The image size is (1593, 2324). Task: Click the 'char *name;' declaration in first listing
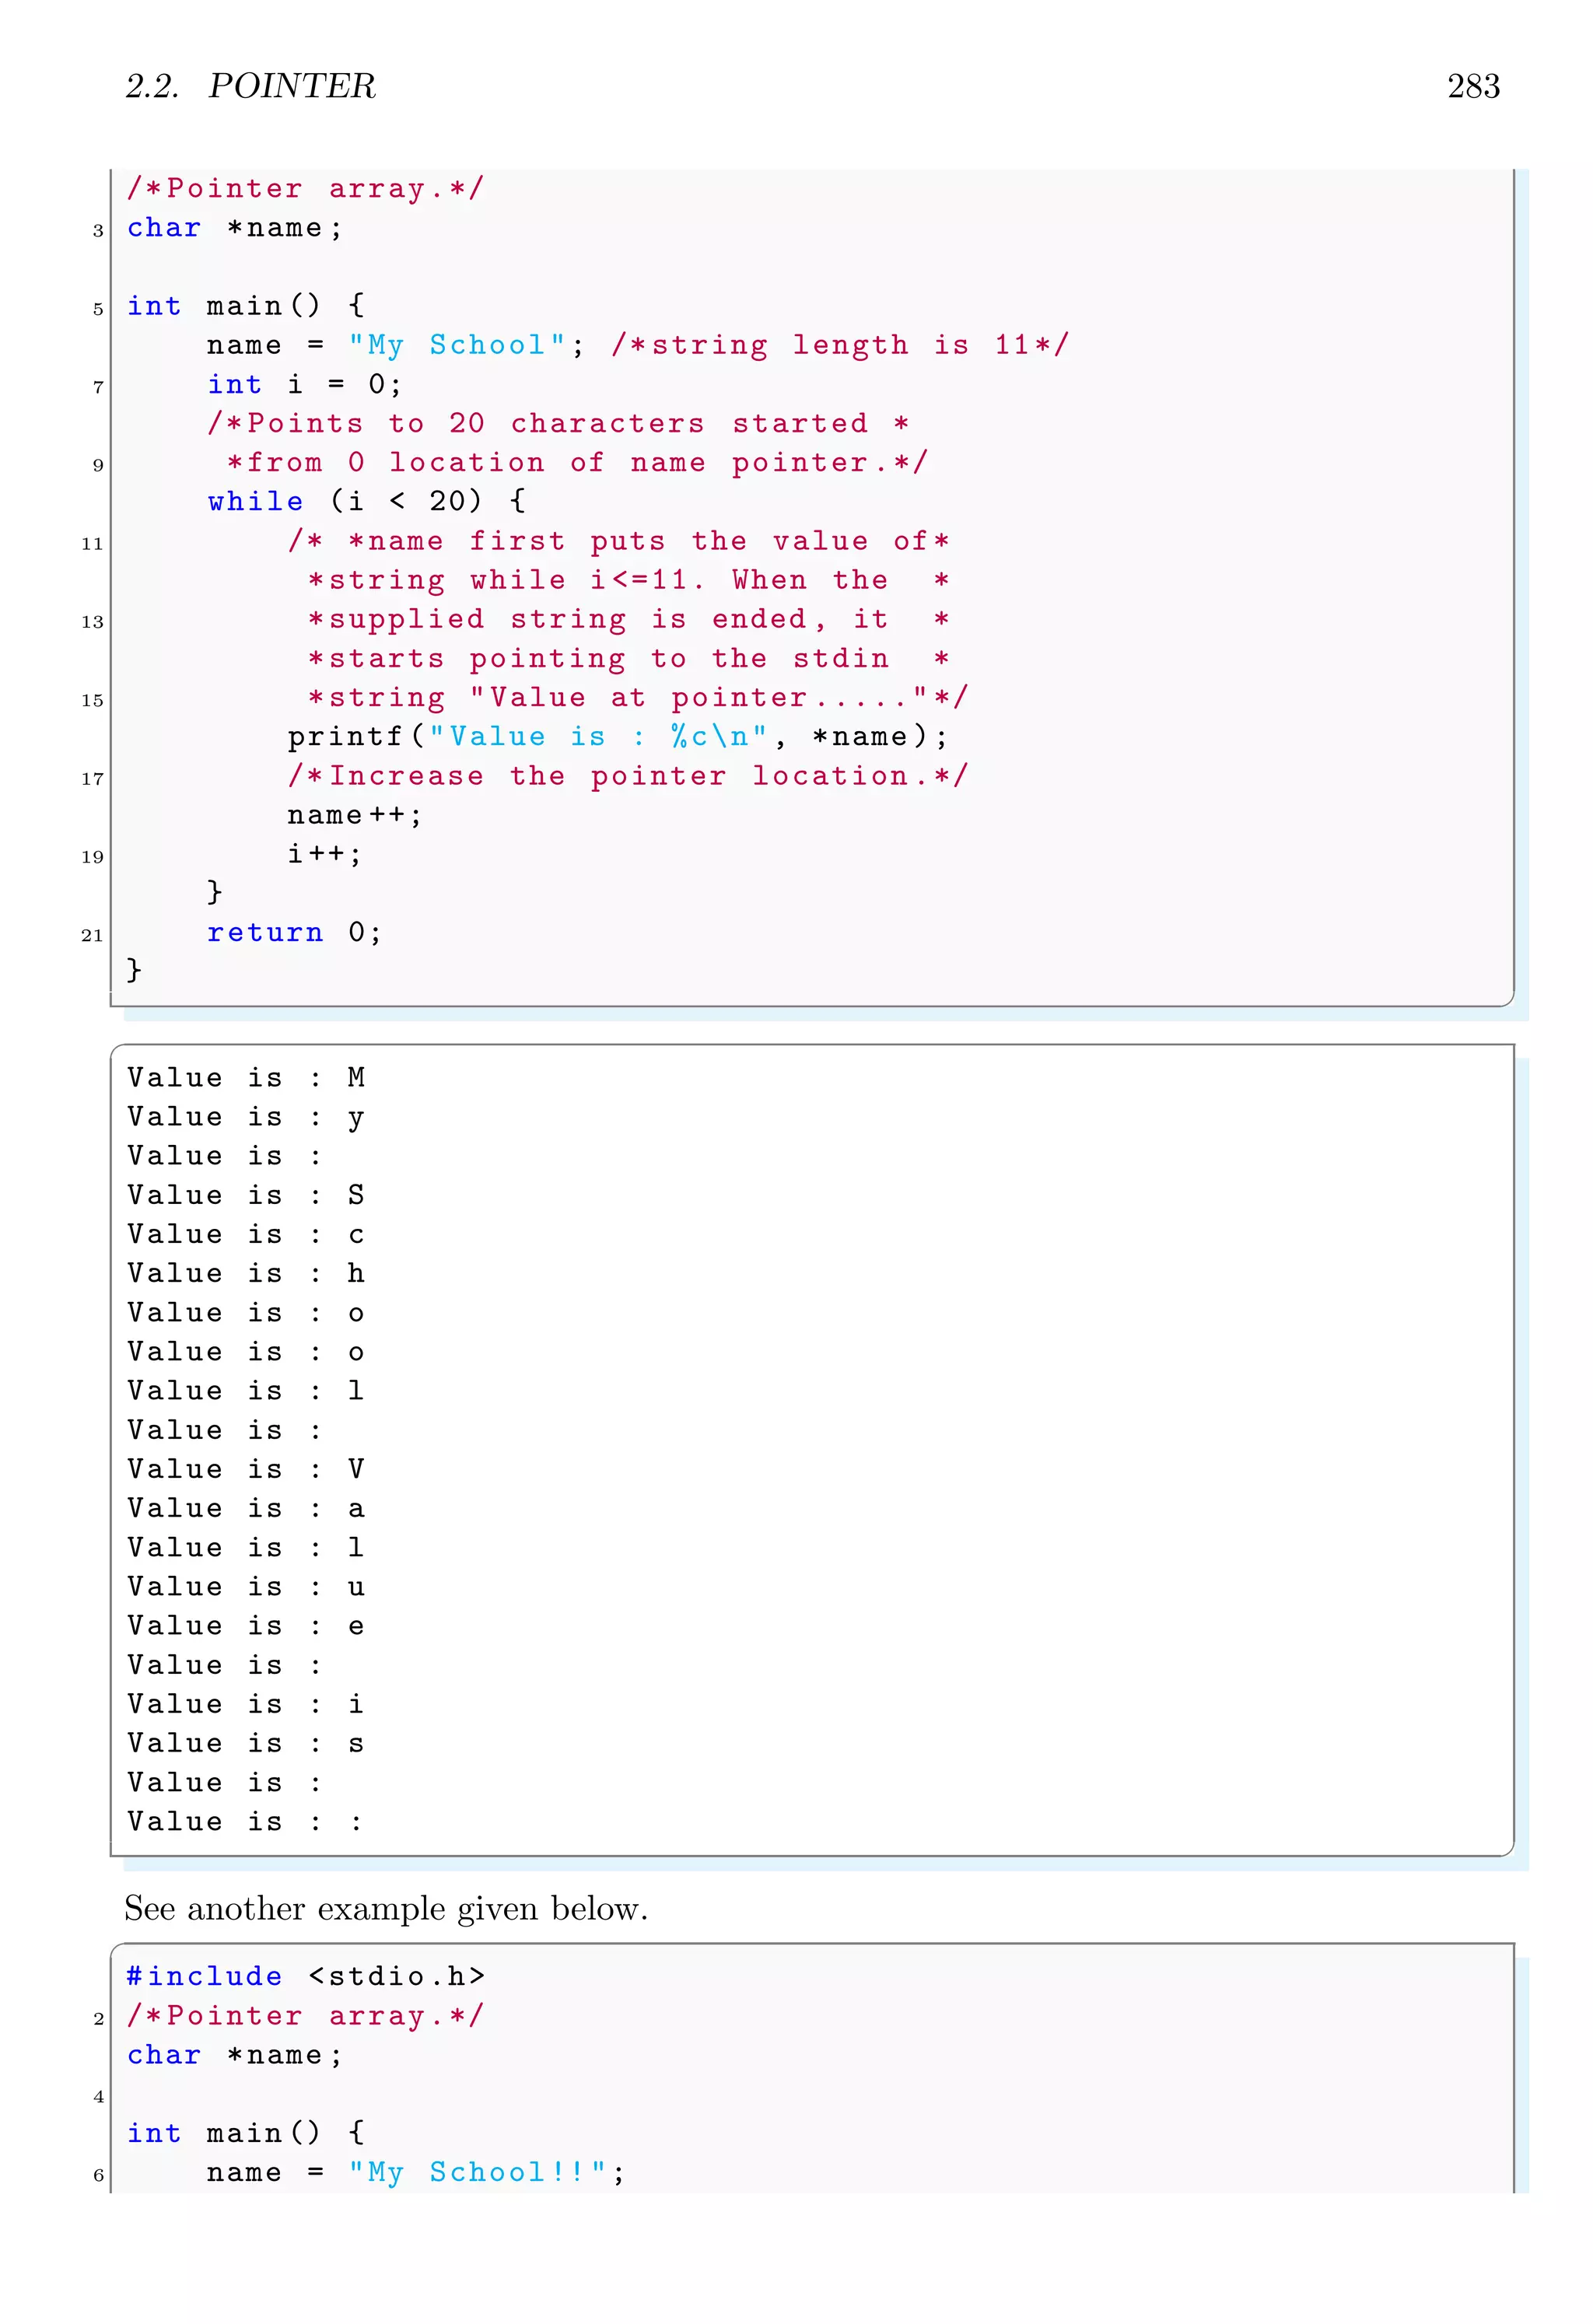pos(234,228)
